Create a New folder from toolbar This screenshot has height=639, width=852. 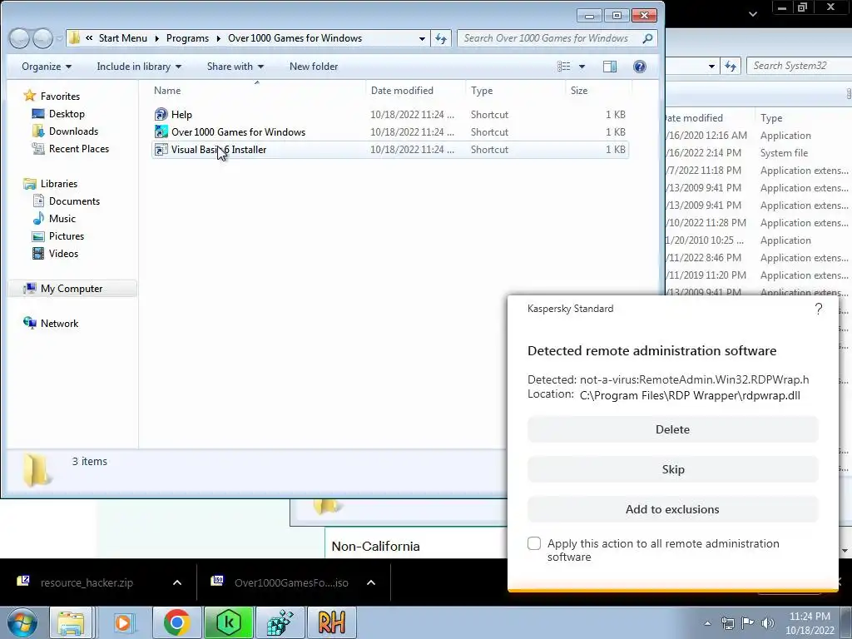point(314,67)
